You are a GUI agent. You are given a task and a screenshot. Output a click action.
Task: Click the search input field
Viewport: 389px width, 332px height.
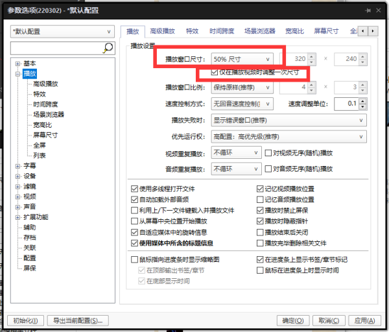coord(56,47)
